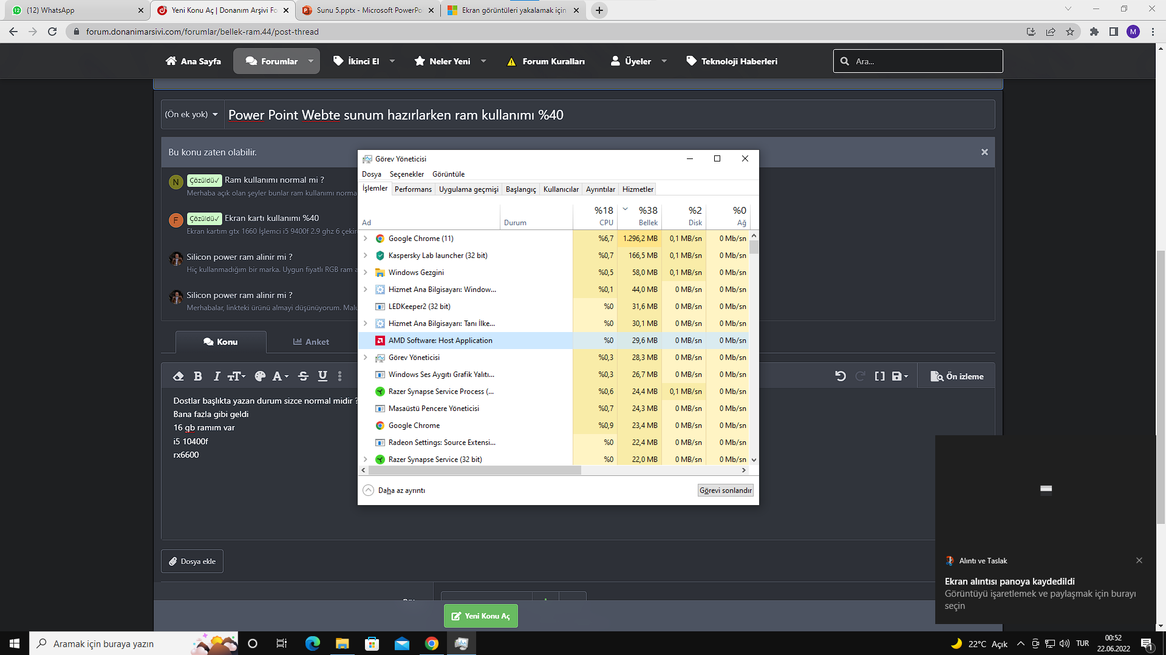Click the redo icon in editor toolbar
The width and height of the screenshot is (1166, 655).
pos(860,376)
